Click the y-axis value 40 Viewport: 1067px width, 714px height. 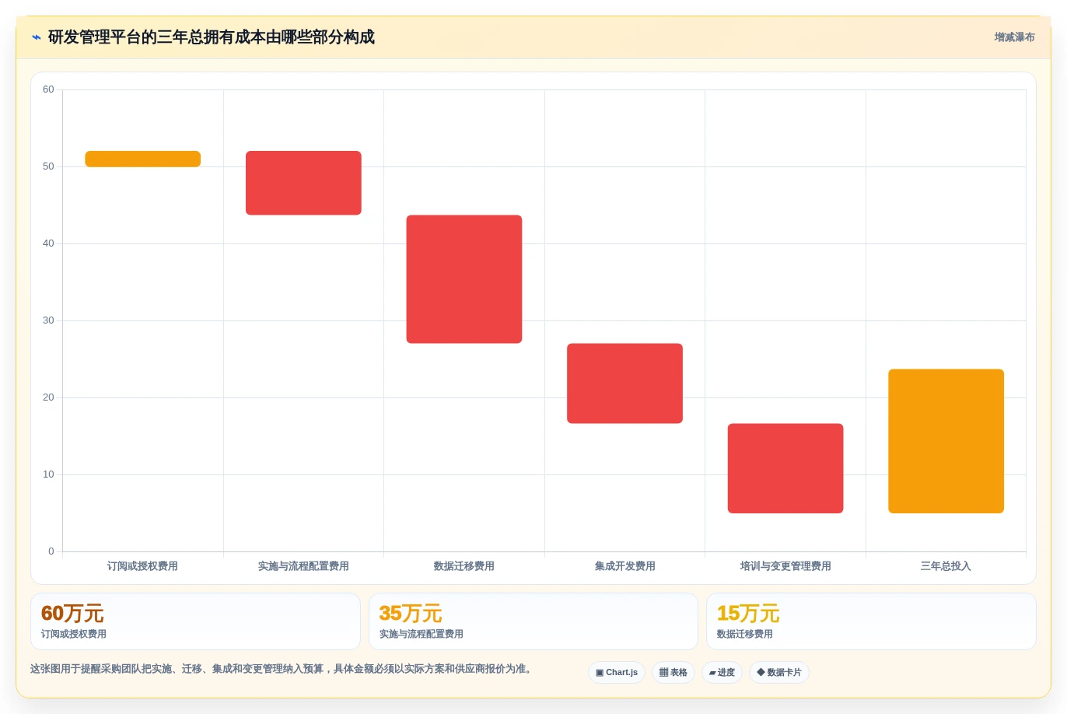pos(48,243)
